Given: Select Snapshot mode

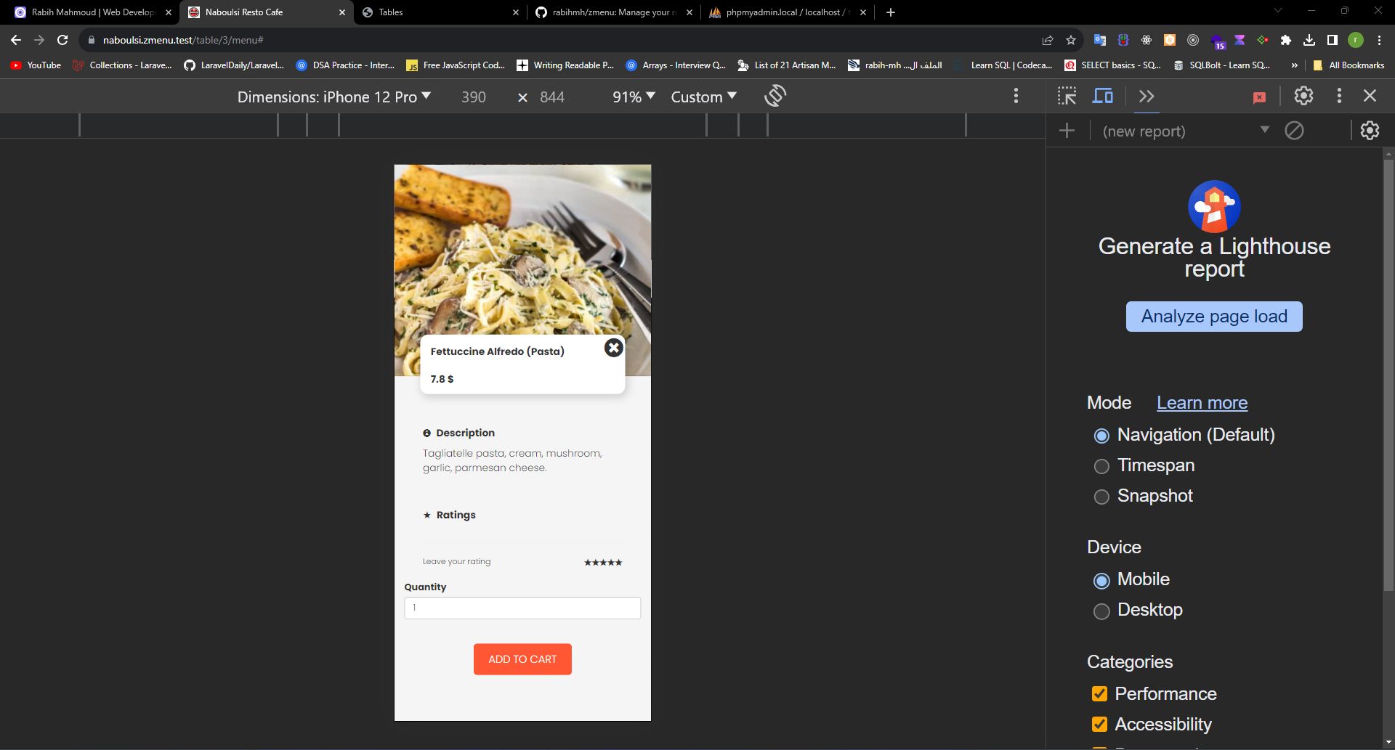Looking at the screenshot, I should [x=1101, y=497].
